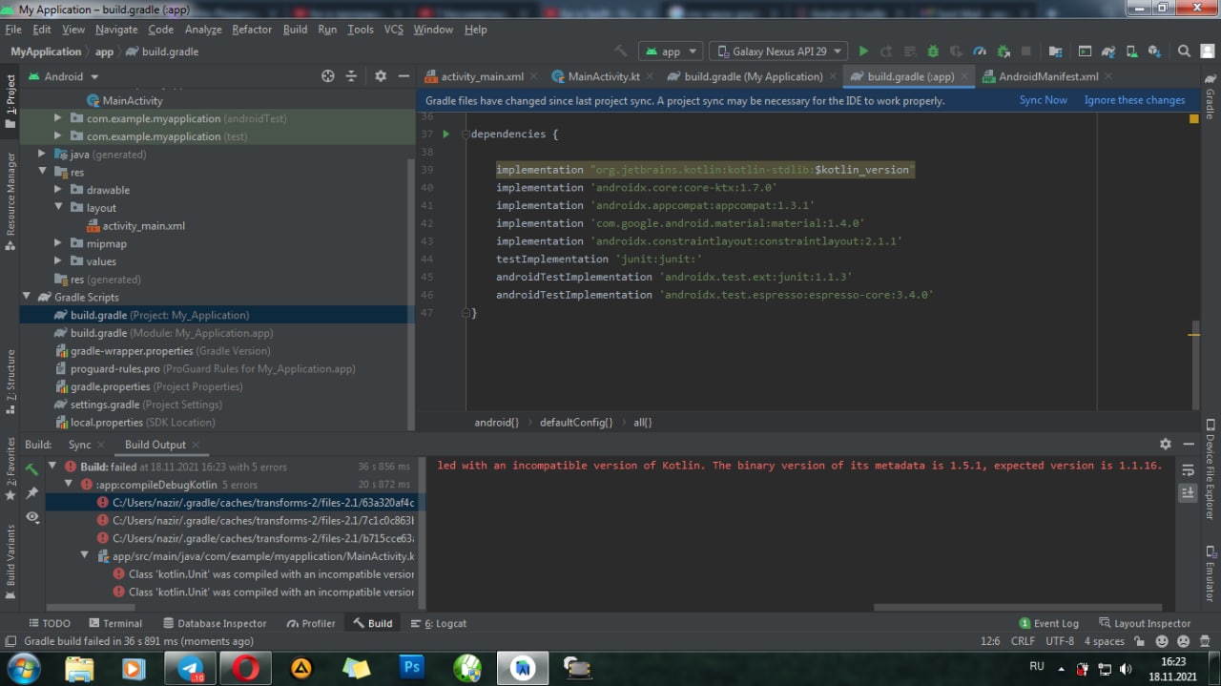Collapse the layout folder
This screenshot has width=1221, height=686.
(x=58, y=208)
